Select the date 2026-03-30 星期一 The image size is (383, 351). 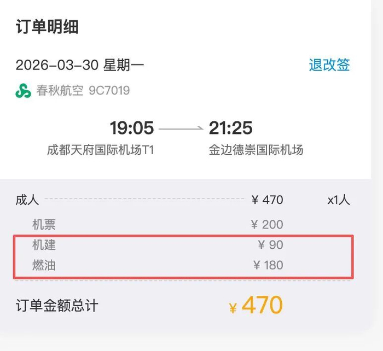click(x=80, y=66)
